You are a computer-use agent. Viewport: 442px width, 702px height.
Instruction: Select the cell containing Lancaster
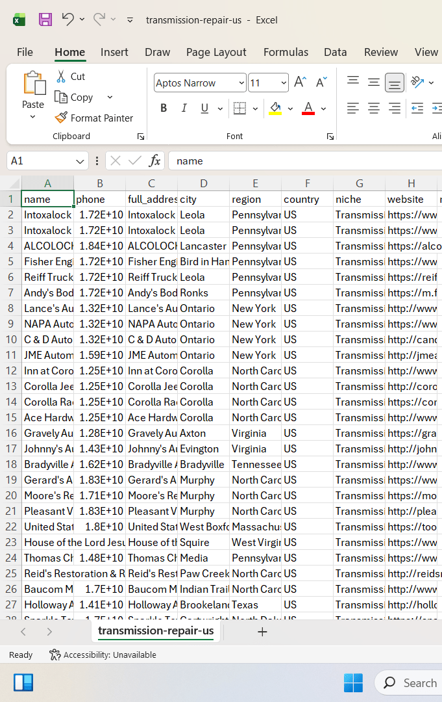(203, 246)
